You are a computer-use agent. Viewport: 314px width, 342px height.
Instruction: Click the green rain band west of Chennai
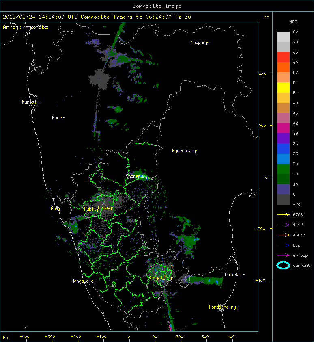pos(203,279)
